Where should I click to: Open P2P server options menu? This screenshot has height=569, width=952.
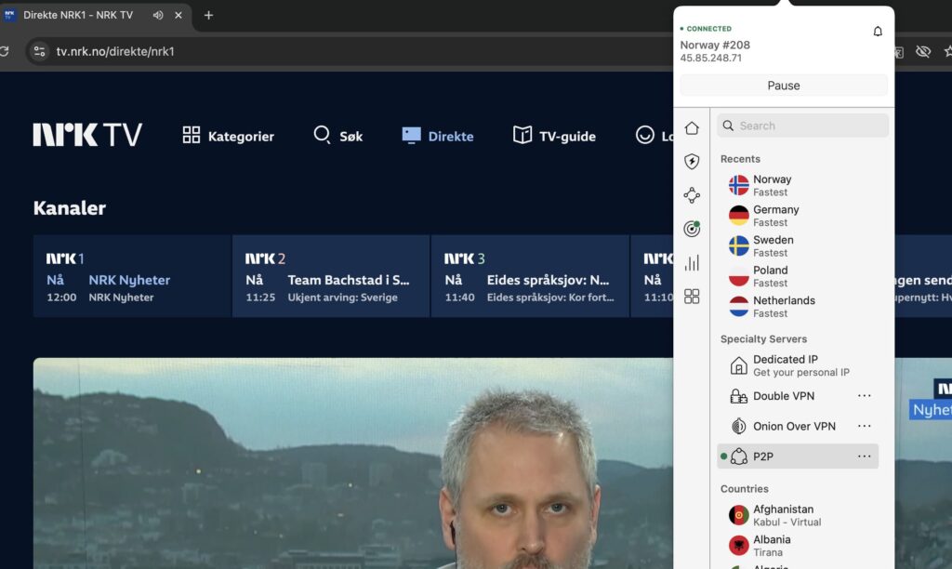point(865,457)
